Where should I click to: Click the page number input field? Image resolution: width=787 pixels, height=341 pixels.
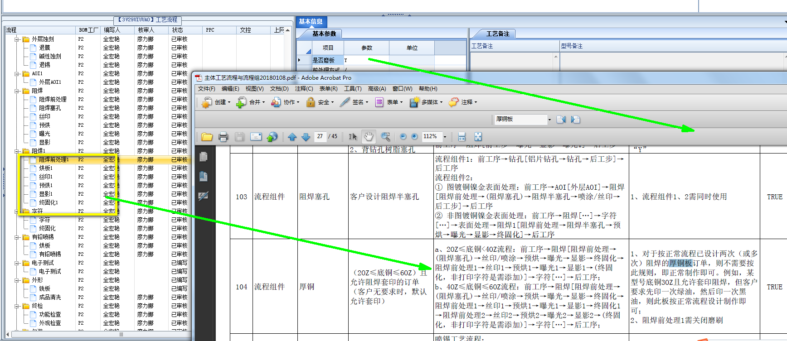tap(320, 136)
